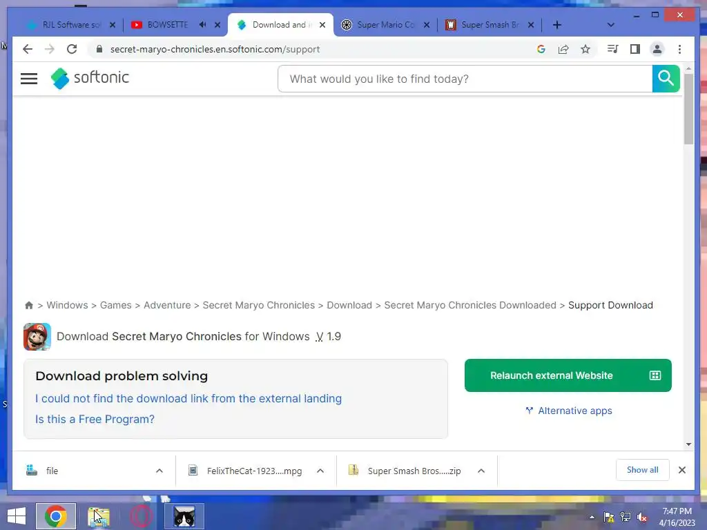
Task: Click Show all downloads button
Action: [642, 470]
